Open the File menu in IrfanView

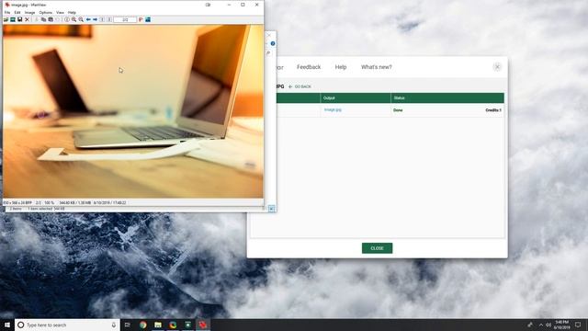tap(7, 12)
